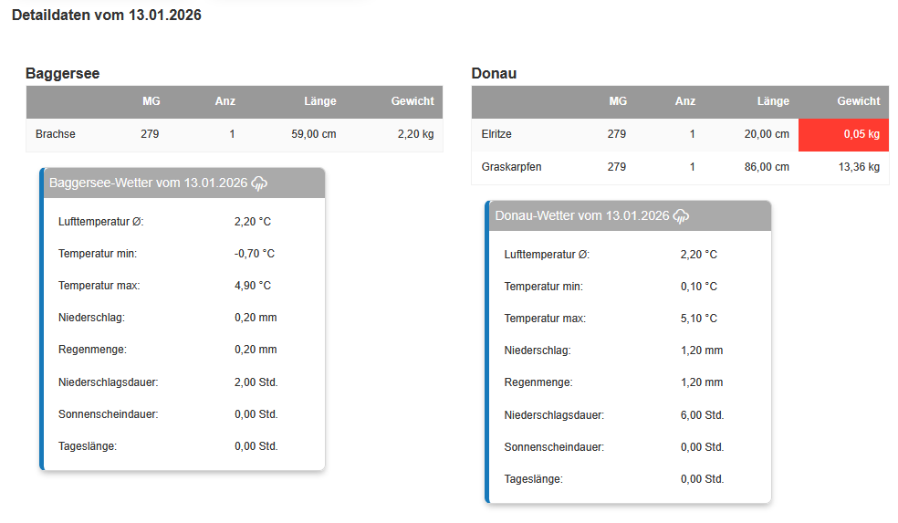Click the Gewicht column header in Donau table

[859, 101]
